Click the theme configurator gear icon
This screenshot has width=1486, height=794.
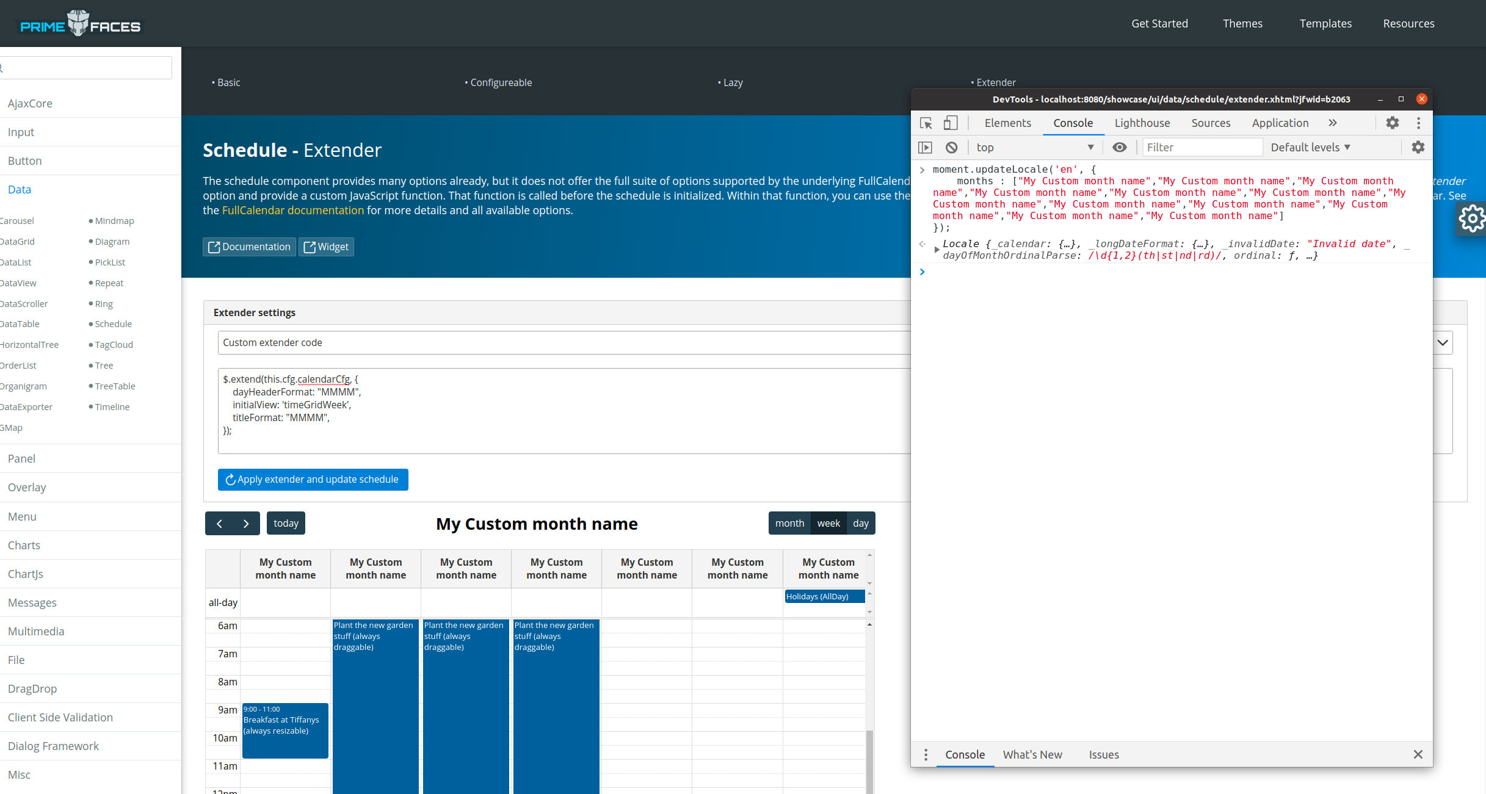1472,218
